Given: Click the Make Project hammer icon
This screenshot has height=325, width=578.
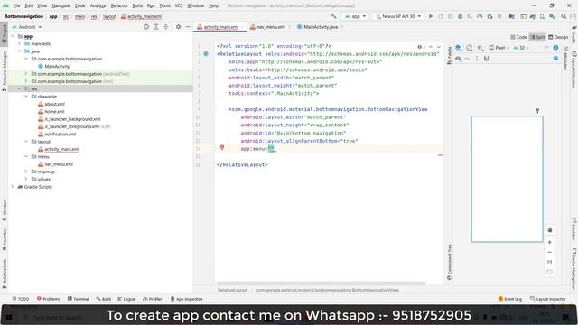Looking at the screenshot, I should coord(333,16).
